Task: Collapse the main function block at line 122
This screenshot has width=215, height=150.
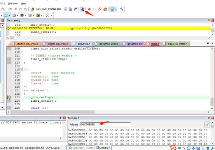Action: tap(22, 94)
